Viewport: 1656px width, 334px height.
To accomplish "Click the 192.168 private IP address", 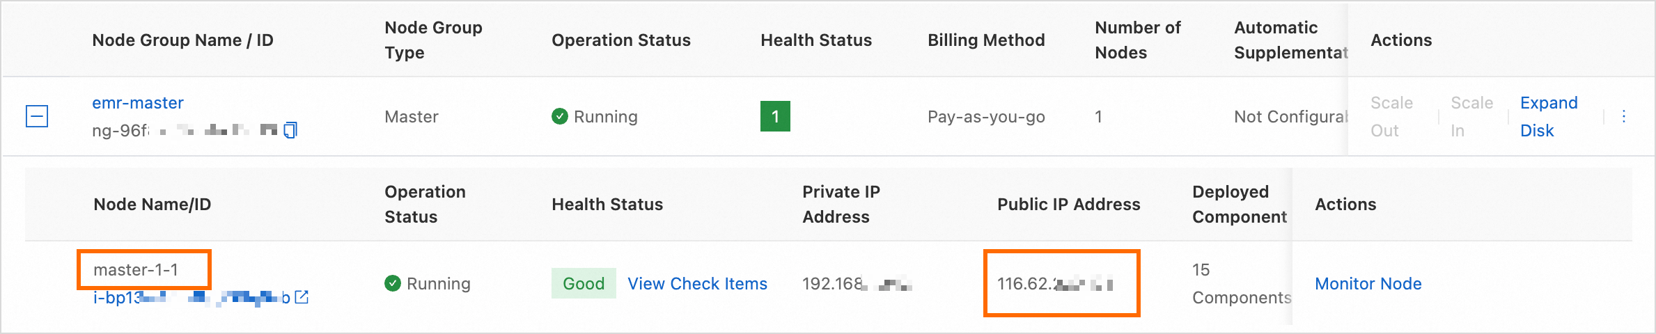I will pyautogui.click(x=857, y=283).
